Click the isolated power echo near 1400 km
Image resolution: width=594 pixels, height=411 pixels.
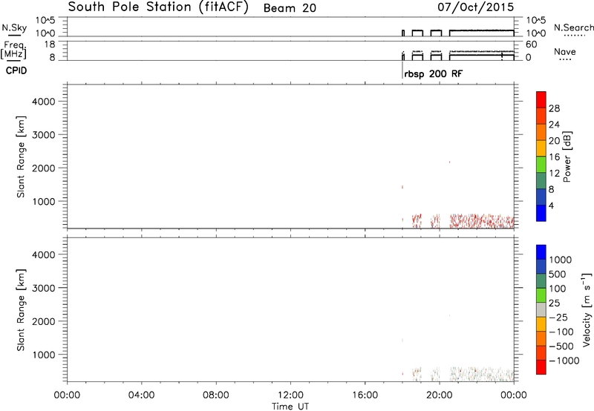point(402,187)
